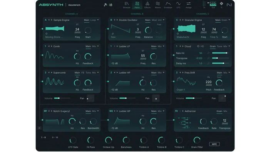This screenshot has width=271, height=152.
Task: Show the Envelope page
Action: [168, 5]
